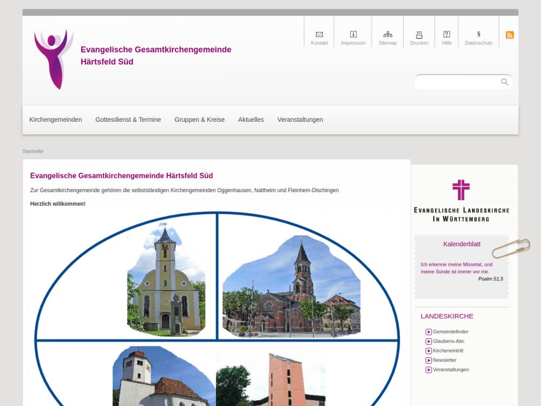Image resolution: width=541 pixels, height=406 pixels.
Task: Open the Impressum info icon
Action: [x=353, y=35]
